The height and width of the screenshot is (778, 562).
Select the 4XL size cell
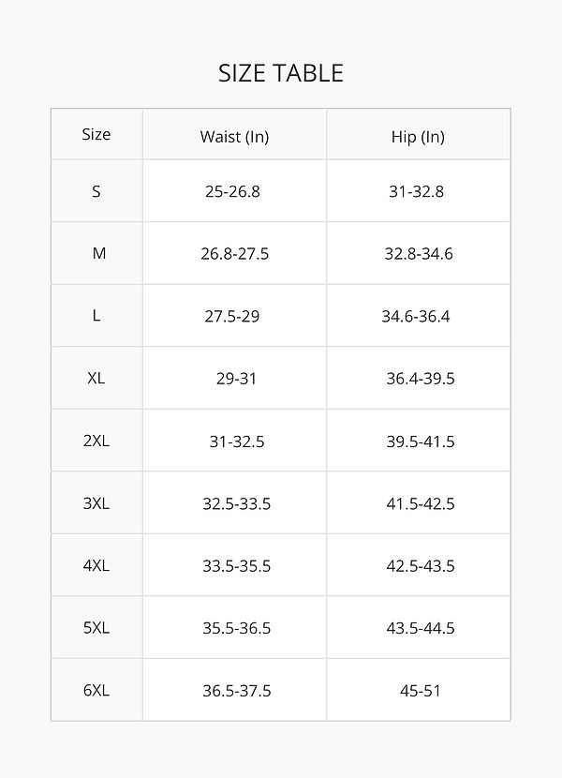[x=96, y=565]
